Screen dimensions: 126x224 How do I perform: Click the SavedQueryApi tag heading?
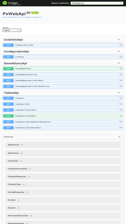point(15,63)
